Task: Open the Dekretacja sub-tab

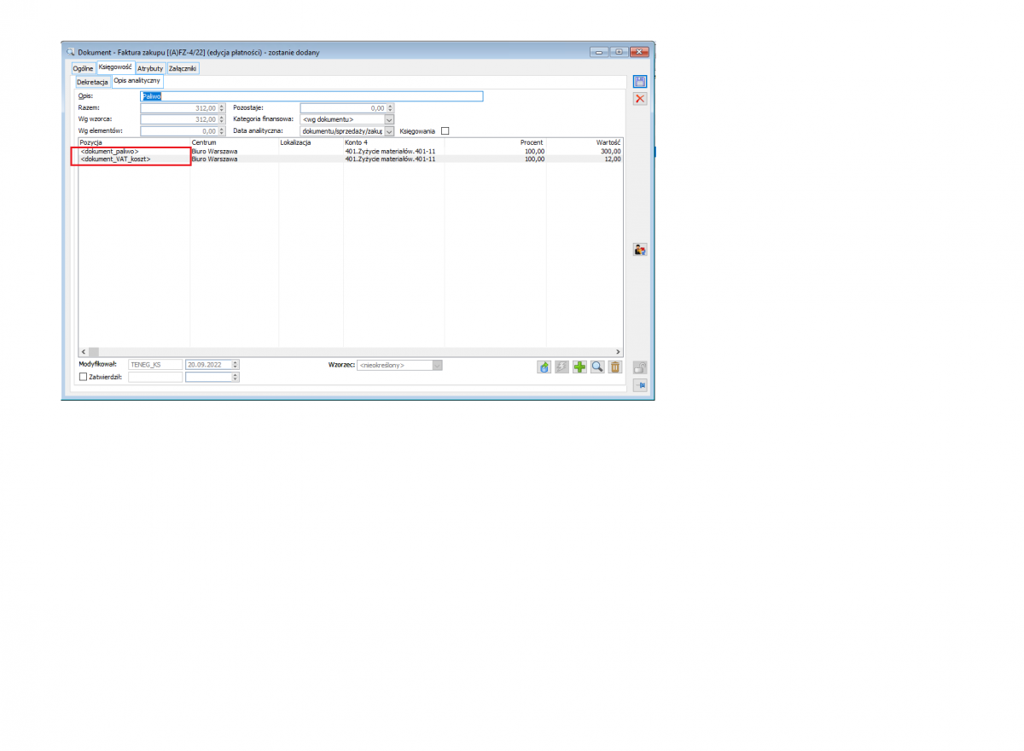Action: click(x=92, y=82)
